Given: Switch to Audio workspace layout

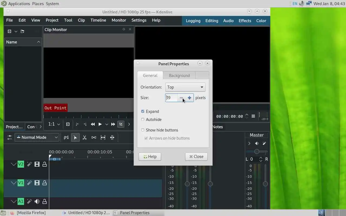Looking at the screenshot, I should (x=228, y=21).
